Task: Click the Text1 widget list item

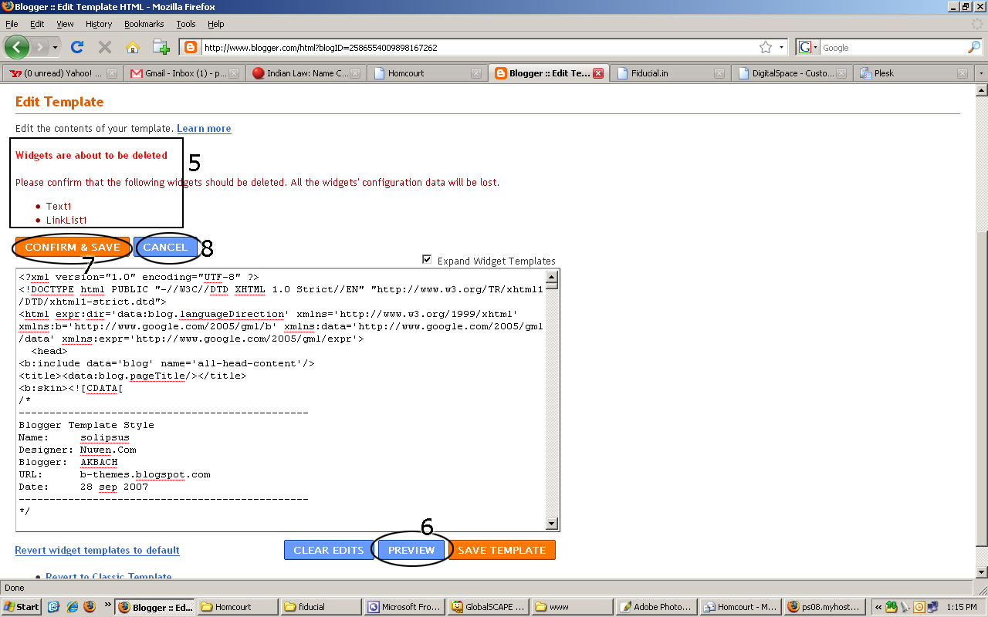Action: coord(59,206)
